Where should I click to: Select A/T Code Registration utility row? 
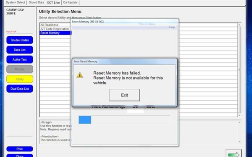(55, 29)
